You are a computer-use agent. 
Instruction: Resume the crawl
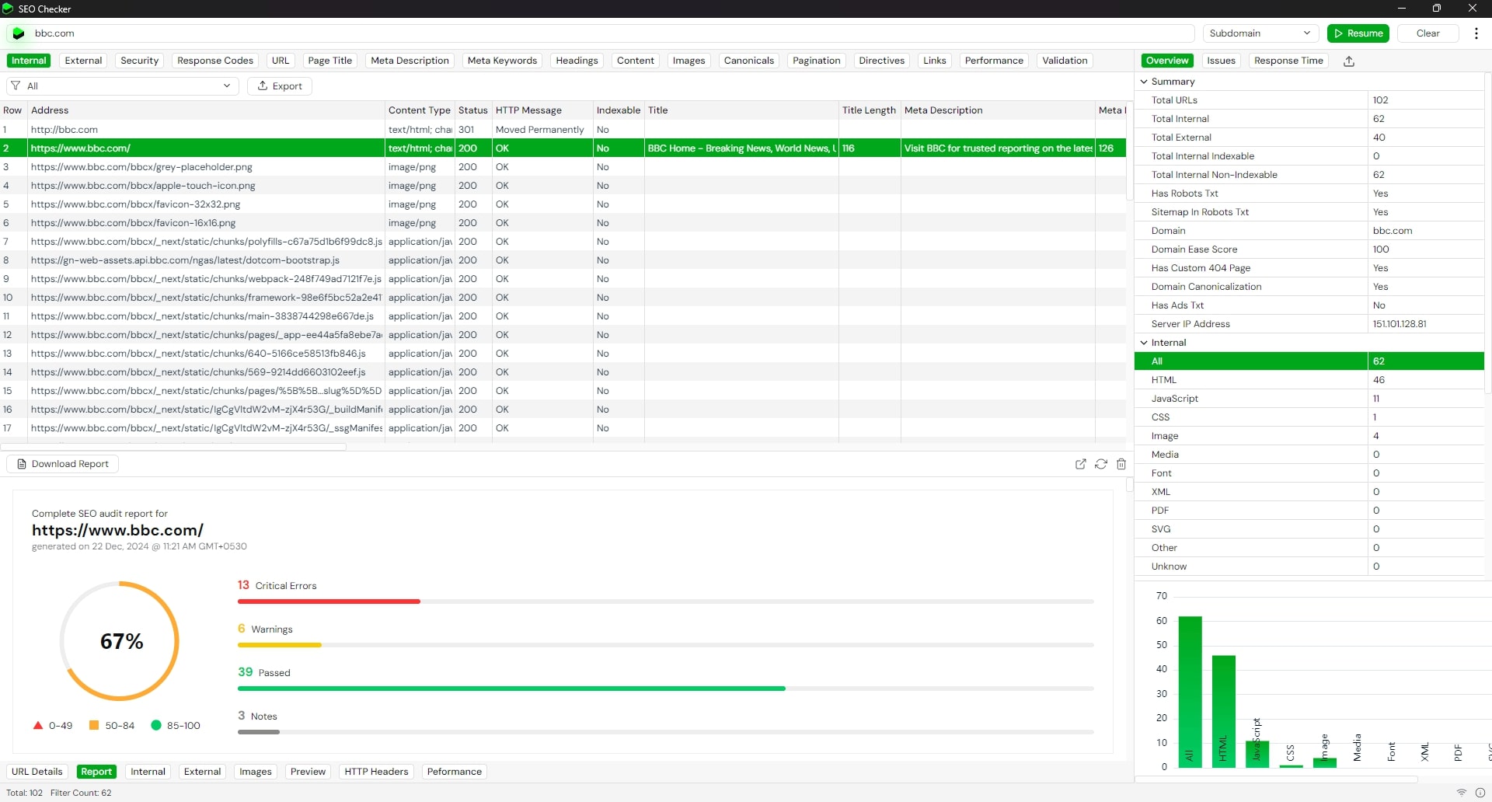click(x=1358, y=33)
